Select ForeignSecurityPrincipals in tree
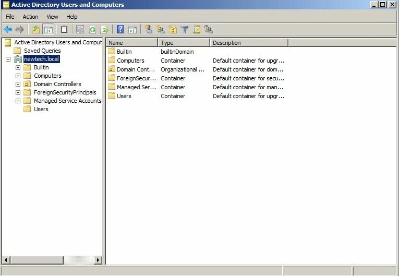Screen dimensions: 399x276 65,92
